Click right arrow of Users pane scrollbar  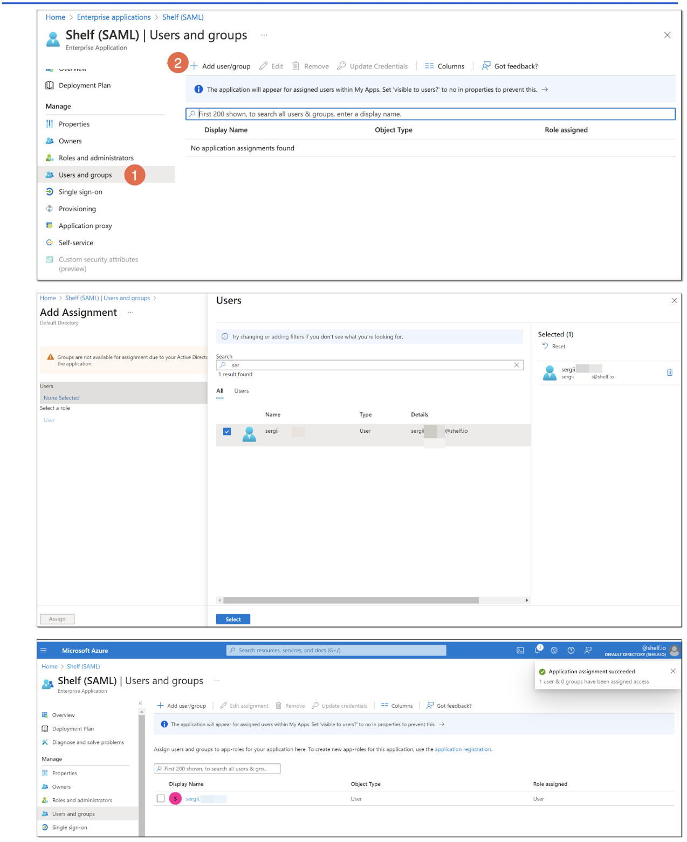(x=527, y=600)
